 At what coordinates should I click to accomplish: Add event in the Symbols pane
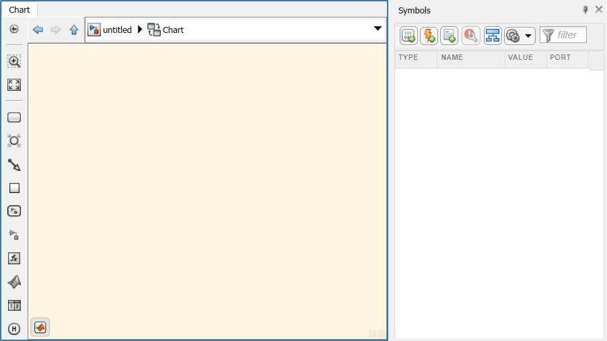[x=429, y=36]
